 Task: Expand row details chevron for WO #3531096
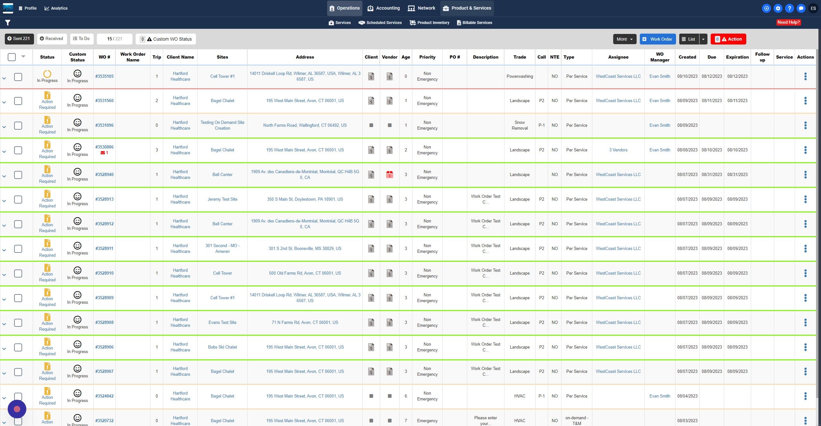(x=4, y=127)
